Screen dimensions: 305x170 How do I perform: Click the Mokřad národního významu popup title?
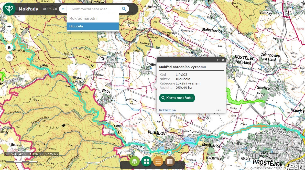point(182,67)
